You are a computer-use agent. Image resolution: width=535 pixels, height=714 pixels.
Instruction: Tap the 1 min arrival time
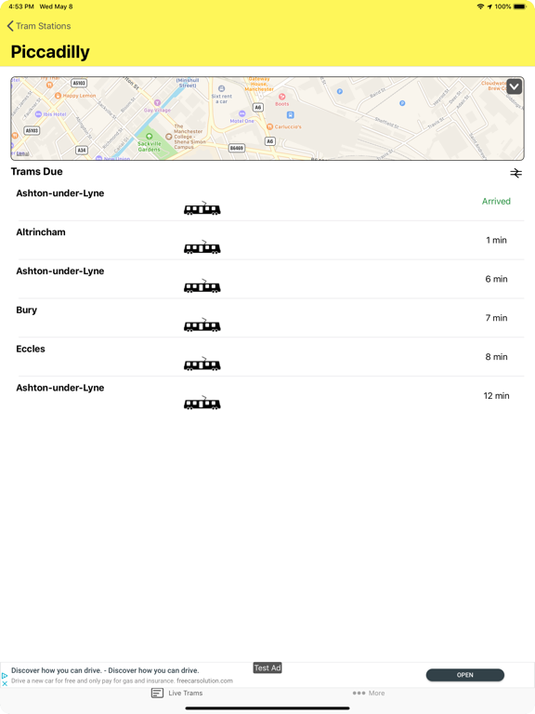click(x=496, y=240)
